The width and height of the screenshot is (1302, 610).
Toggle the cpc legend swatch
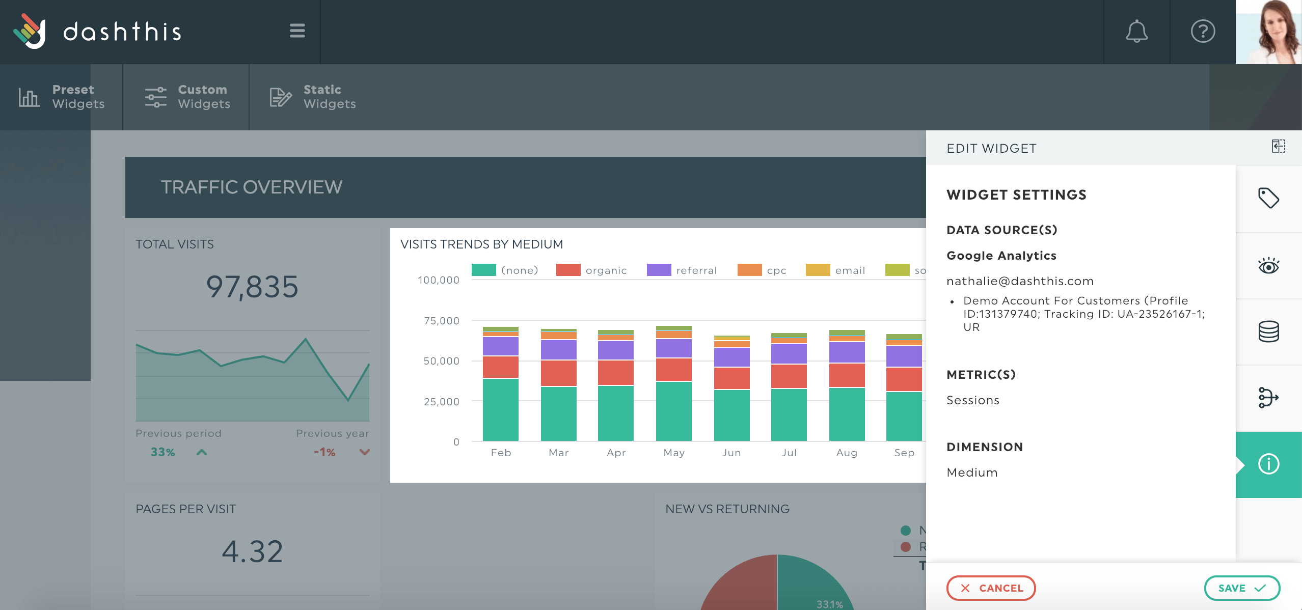click(749, 270)
